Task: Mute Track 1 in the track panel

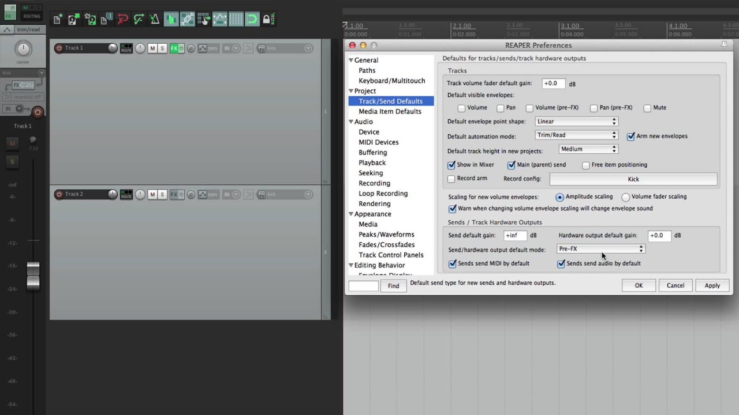Action: [x=152, y=48]
